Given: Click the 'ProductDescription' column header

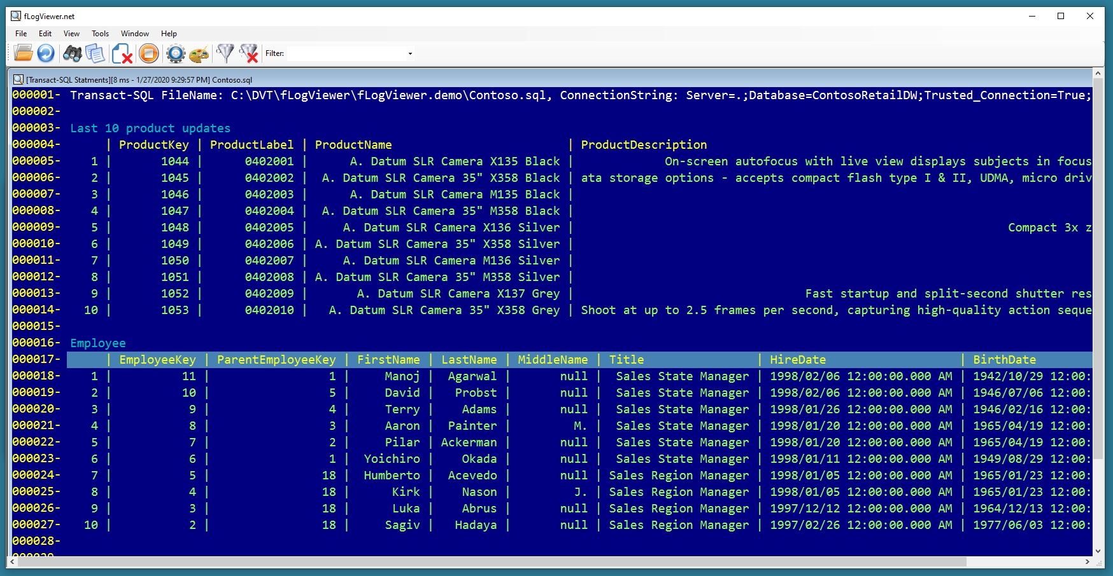Looking at the screenshot, I should pyautogui.click(x=644, y=145).
